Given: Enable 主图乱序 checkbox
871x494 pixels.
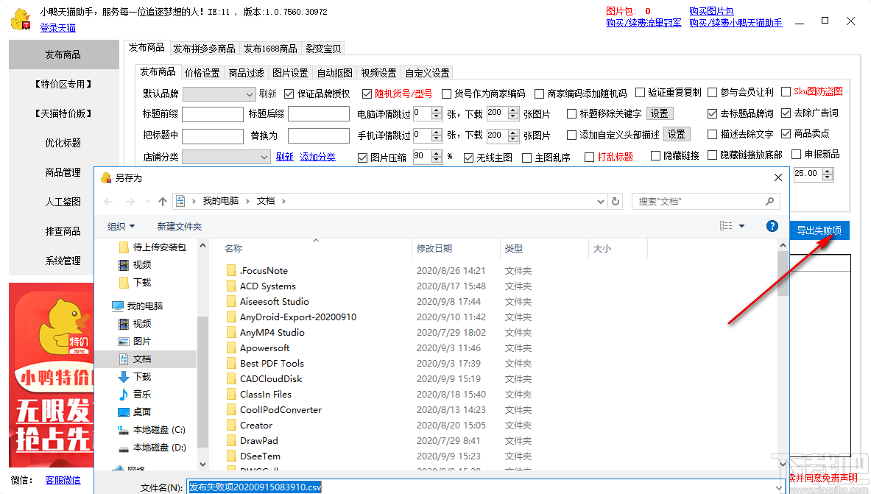Looking at the screenshot, I should coord(527,158).
